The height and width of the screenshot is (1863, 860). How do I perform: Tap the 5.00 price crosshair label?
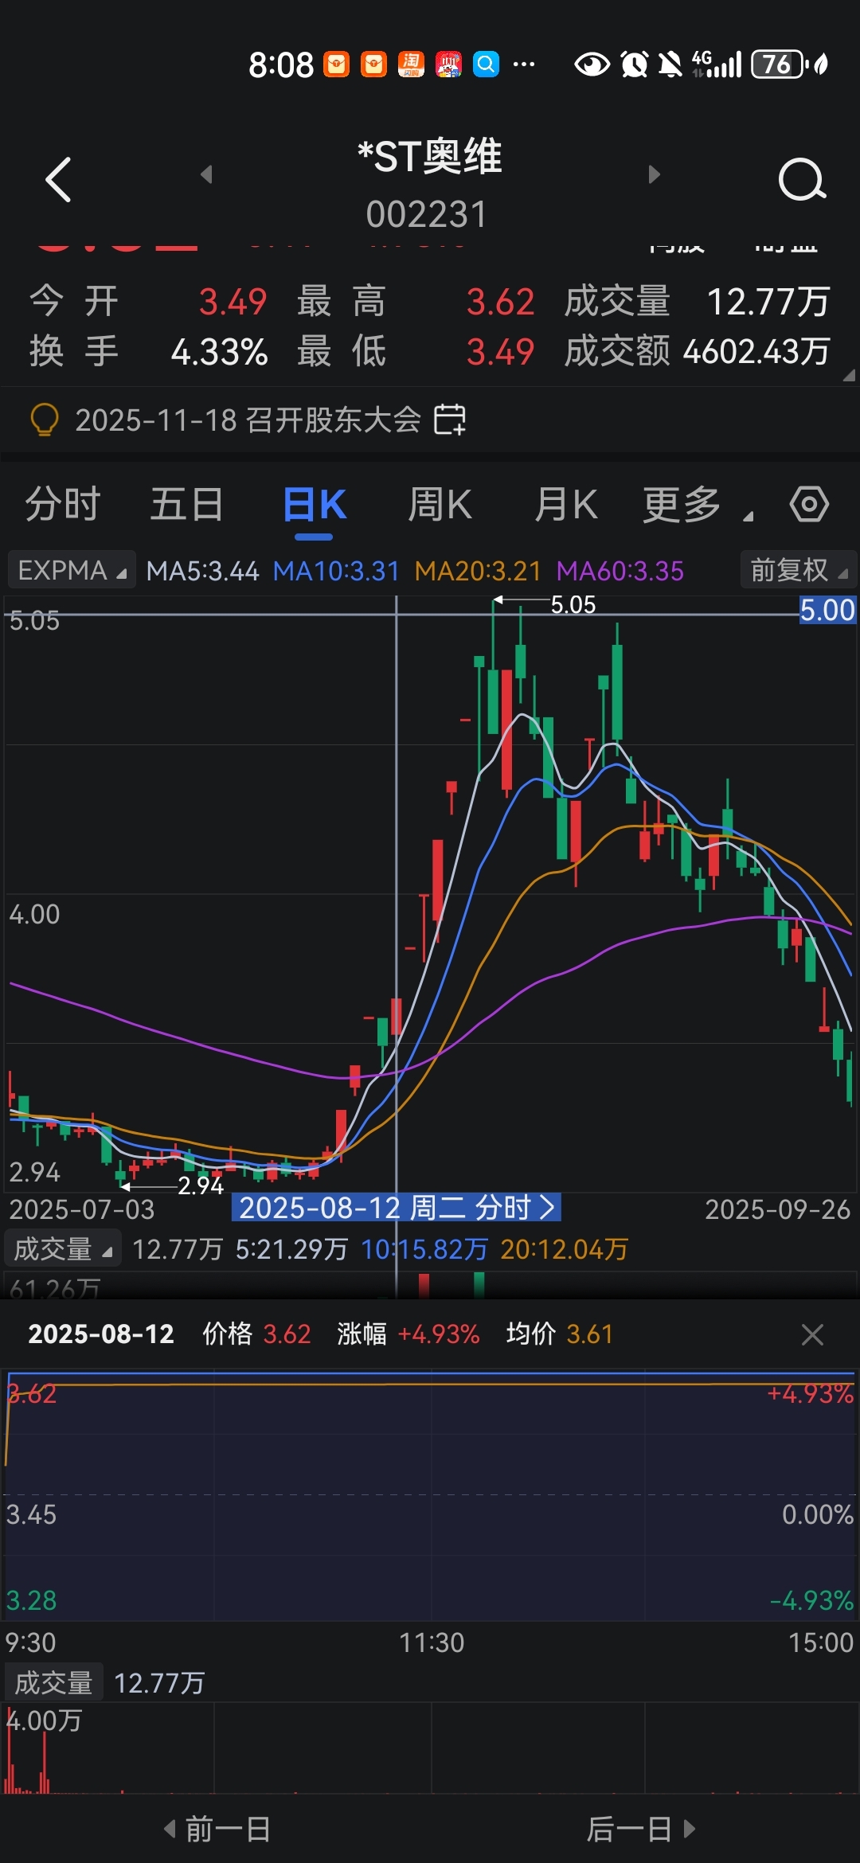tap(827, 610)
